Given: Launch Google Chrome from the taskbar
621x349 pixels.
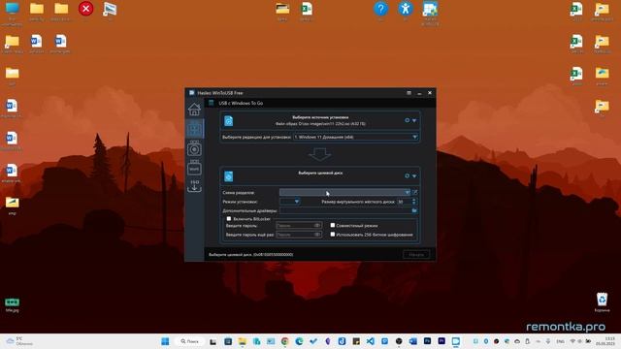Looking at the screenshot, I should [x=284, y=341].
